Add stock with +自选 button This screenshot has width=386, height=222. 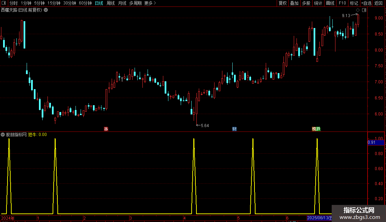coord(366,3)
